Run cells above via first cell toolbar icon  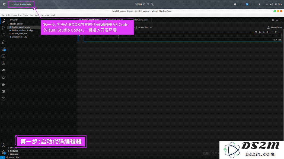pos(260,32)
